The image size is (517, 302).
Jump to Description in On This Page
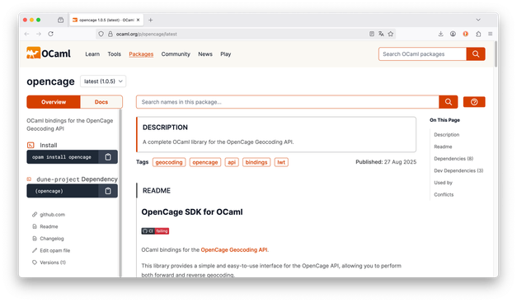tap(446, 135)
